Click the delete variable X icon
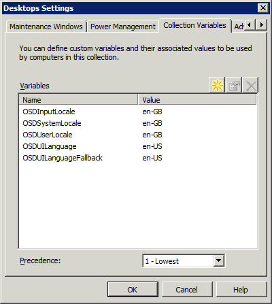The width and height of the screenshot is (272, 304). pyautogui.click(x=250, y=85)
